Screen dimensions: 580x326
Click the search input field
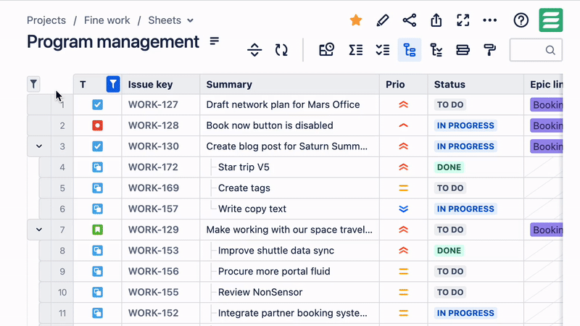click(536, 50)
